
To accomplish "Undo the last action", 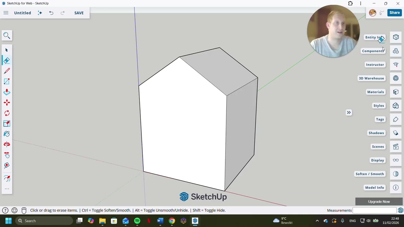I will point(51,13).
